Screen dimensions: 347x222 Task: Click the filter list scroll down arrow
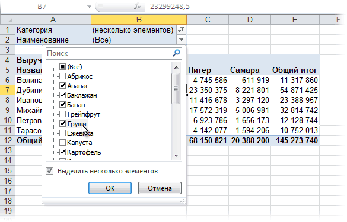click(176, 156)
